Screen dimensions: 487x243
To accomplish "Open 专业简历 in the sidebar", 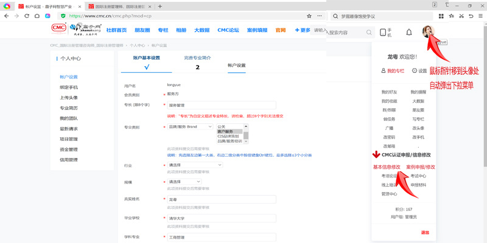I will coord(69,108).
